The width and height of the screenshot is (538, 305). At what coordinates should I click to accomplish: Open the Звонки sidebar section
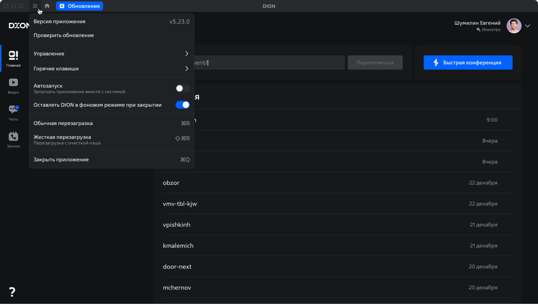tap(13, 140)
